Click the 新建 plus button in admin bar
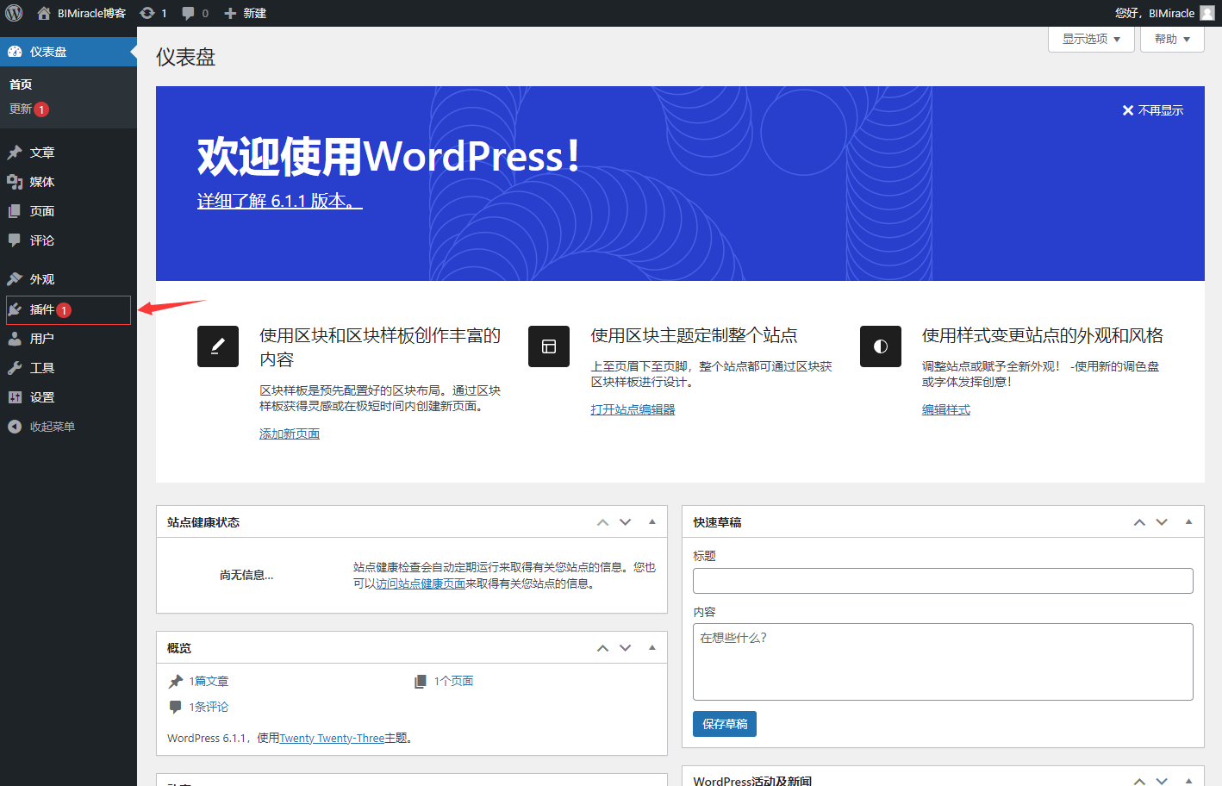This screenshot has width=1222, height=786. pos(245,13)
